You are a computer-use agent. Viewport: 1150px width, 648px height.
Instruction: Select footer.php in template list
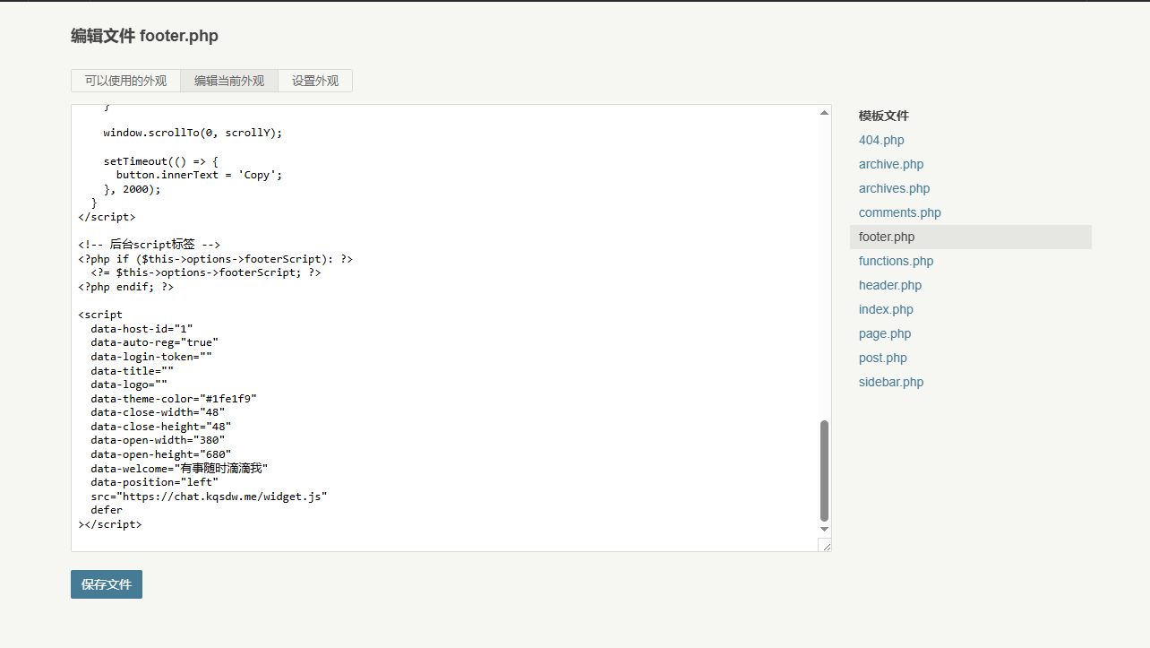click(887, 237)
